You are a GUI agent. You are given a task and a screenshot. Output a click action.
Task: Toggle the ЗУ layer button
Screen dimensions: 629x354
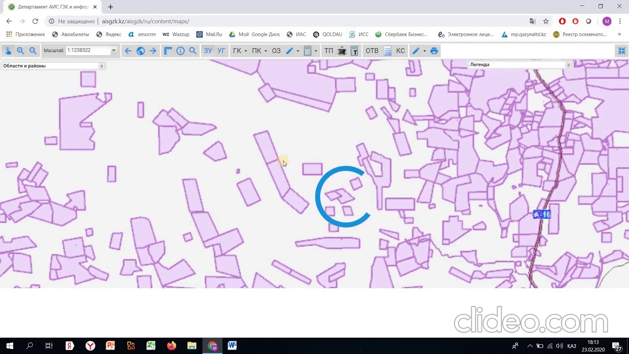(x=208, y=51)
